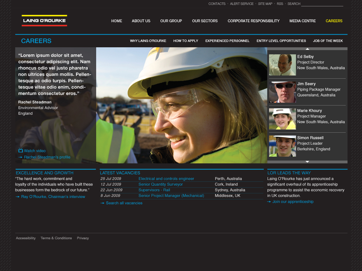This screenshot has width=362, height=271.
Task: Open the RSS link in top bar
Action: pyautogui.click(x=280, y=4)
